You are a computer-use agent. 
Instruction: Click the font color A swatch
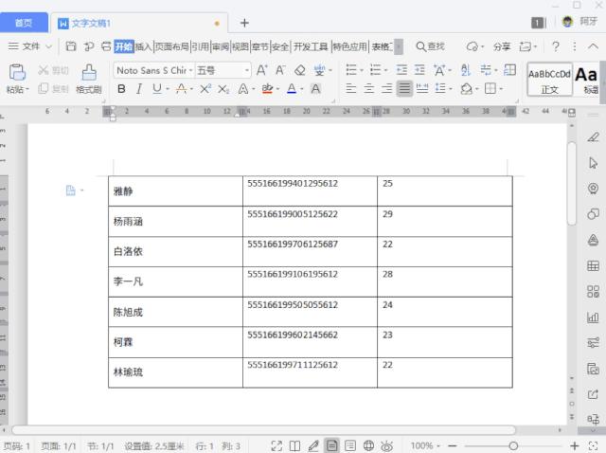tap(292, 89)
